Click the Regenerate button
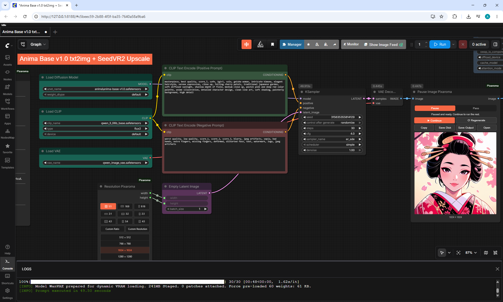The image size is (503, 302). tap(476, 120)
